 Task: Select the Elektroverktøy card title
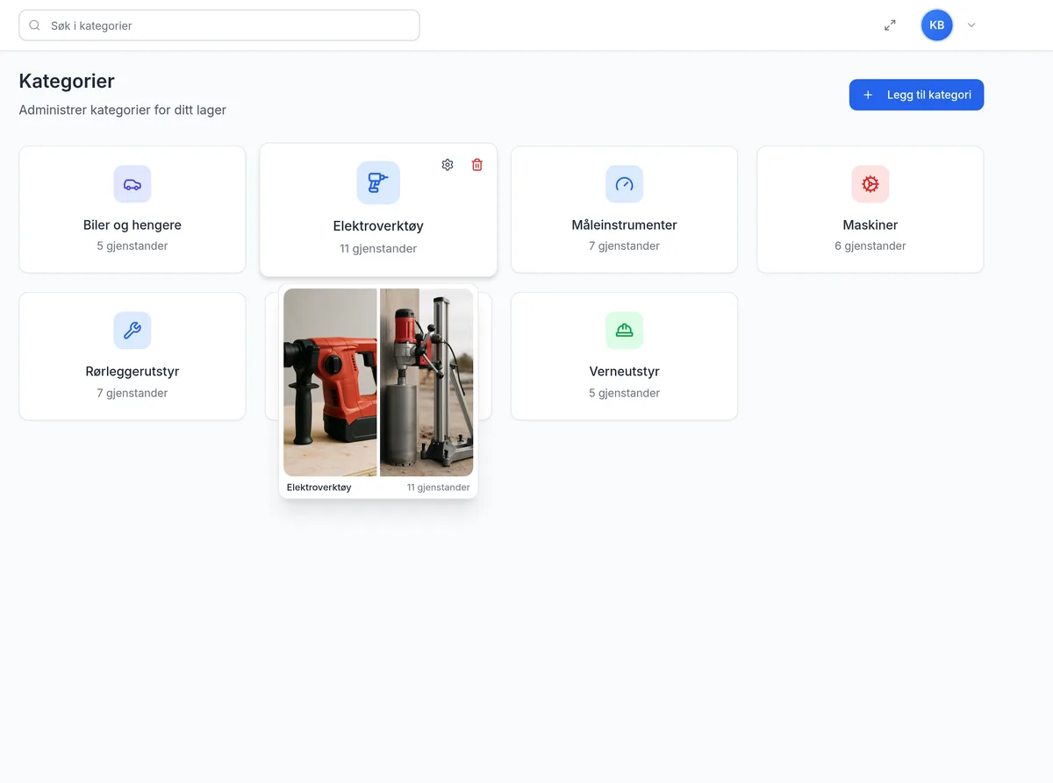(378, 226)
